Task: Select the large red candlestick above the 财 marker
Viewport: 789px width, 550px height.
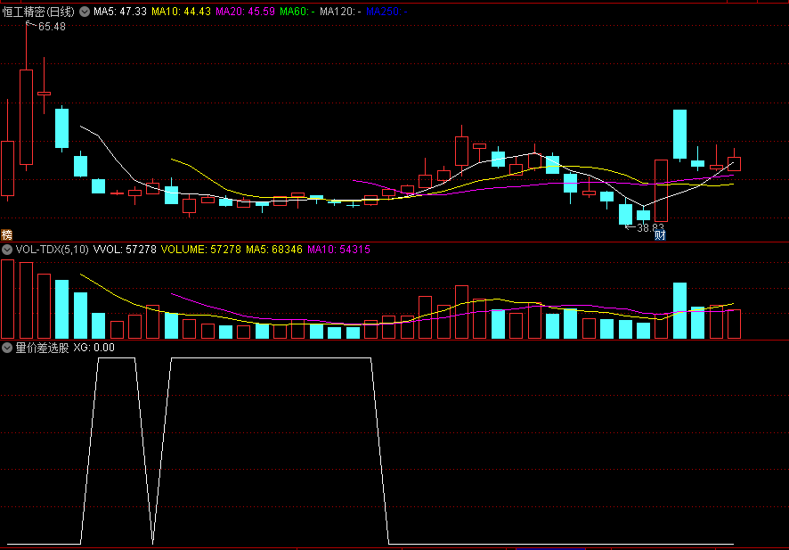Action: [661, 191]
